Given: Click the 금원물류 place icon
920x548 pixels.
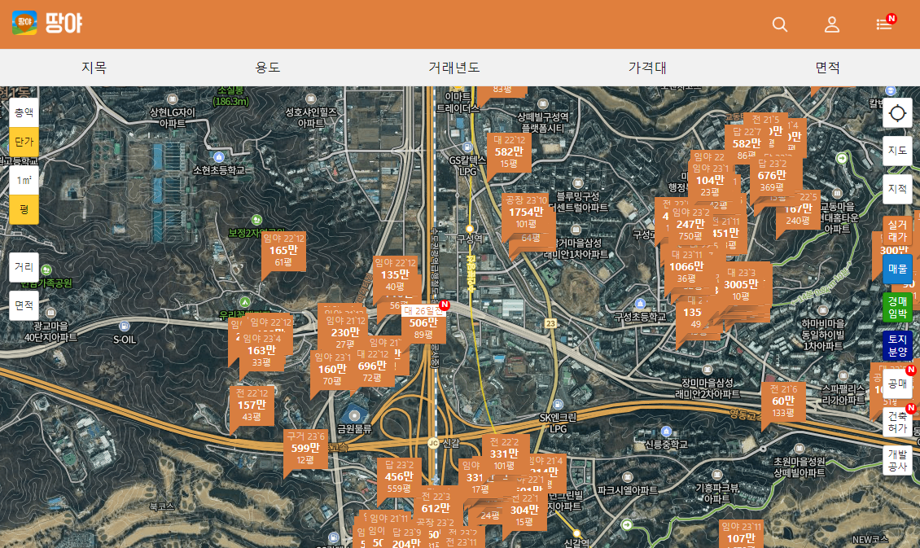Looking at the screenshot, I should pyautogui.click(x=354, y=415).
